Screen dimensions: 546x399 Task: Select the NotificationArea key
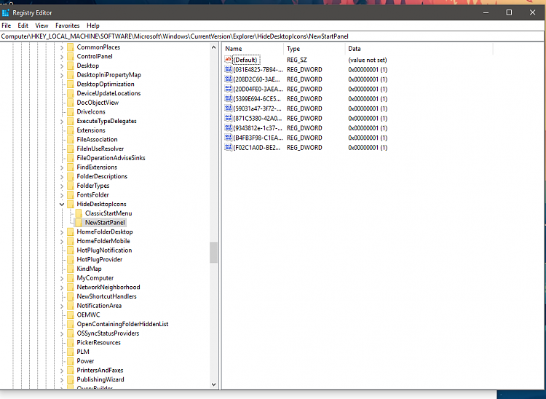[99, 305]
